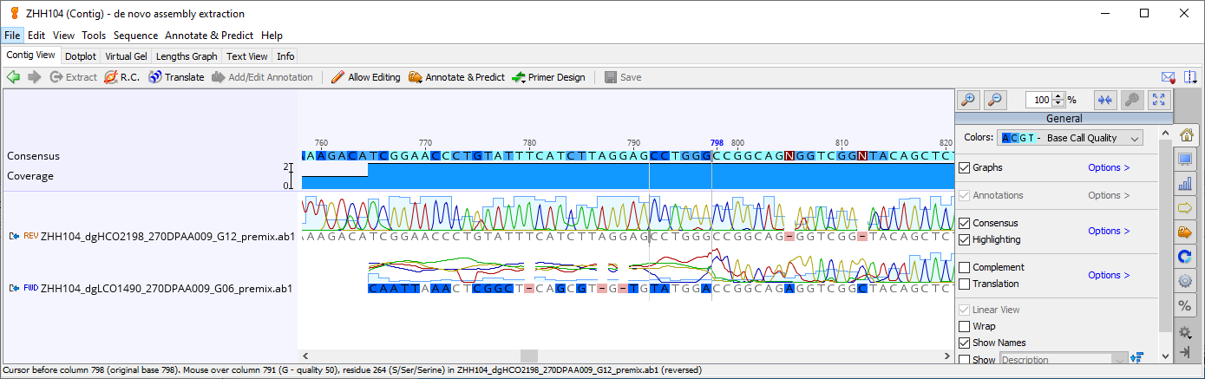Select the blue circular C sidebar icon
1205x379 pixels.
tap(1185, 257)
